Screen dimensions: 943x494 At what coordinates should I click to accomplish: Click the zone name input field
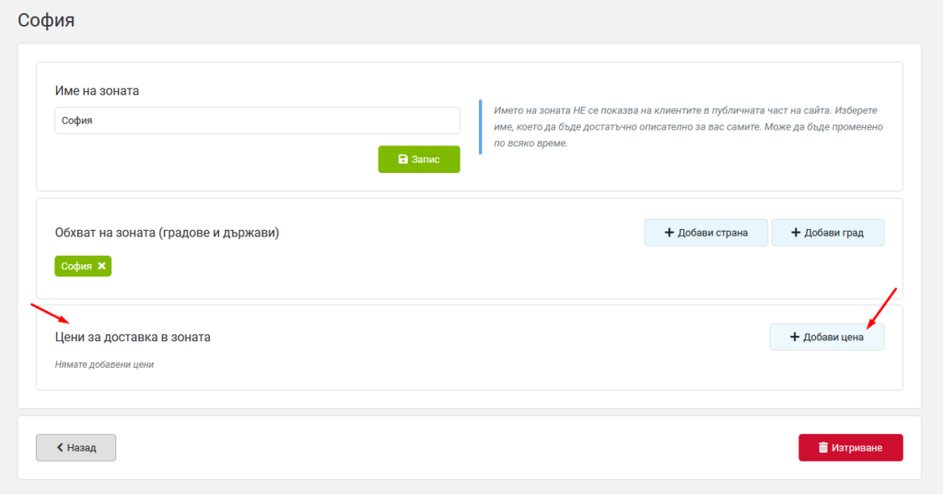click(x=258, y=121)
